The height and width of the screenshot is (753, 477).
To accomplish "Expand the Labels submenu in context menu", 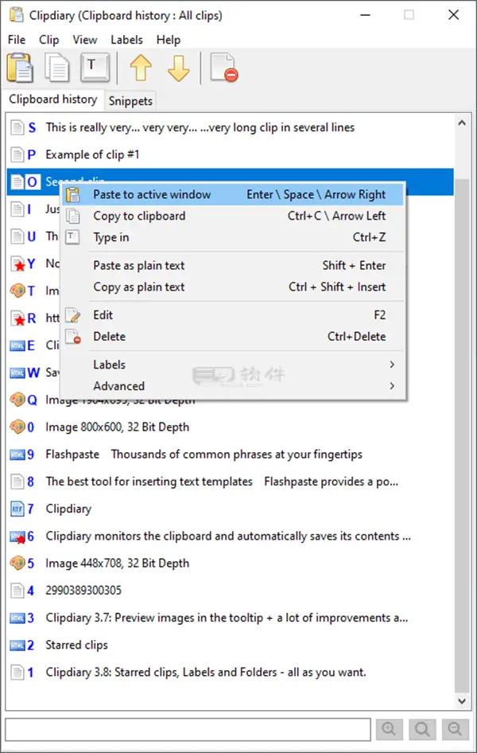I will (232, 365).
